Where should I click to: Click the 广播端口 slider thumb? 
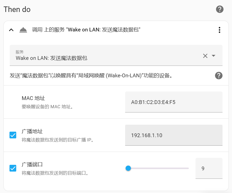tap(128, 168)
